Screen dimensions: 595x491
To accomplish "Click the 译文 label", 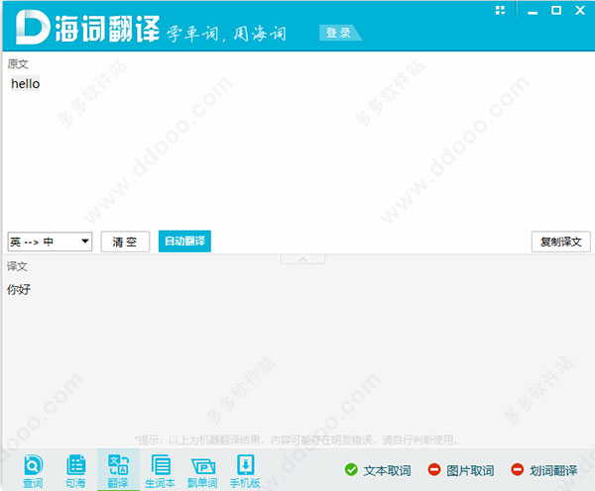I will point(17,266).
